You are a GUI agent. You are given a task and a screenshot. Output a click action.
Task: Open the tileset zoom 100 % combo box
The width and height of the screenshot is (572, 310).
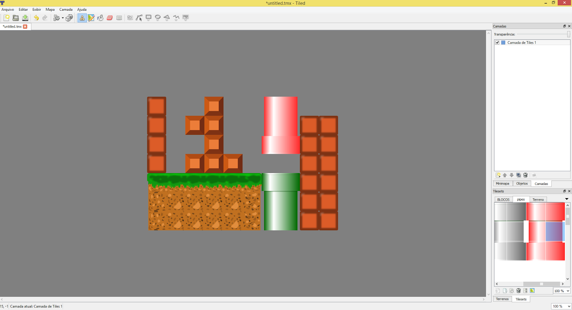pos(562,291)
